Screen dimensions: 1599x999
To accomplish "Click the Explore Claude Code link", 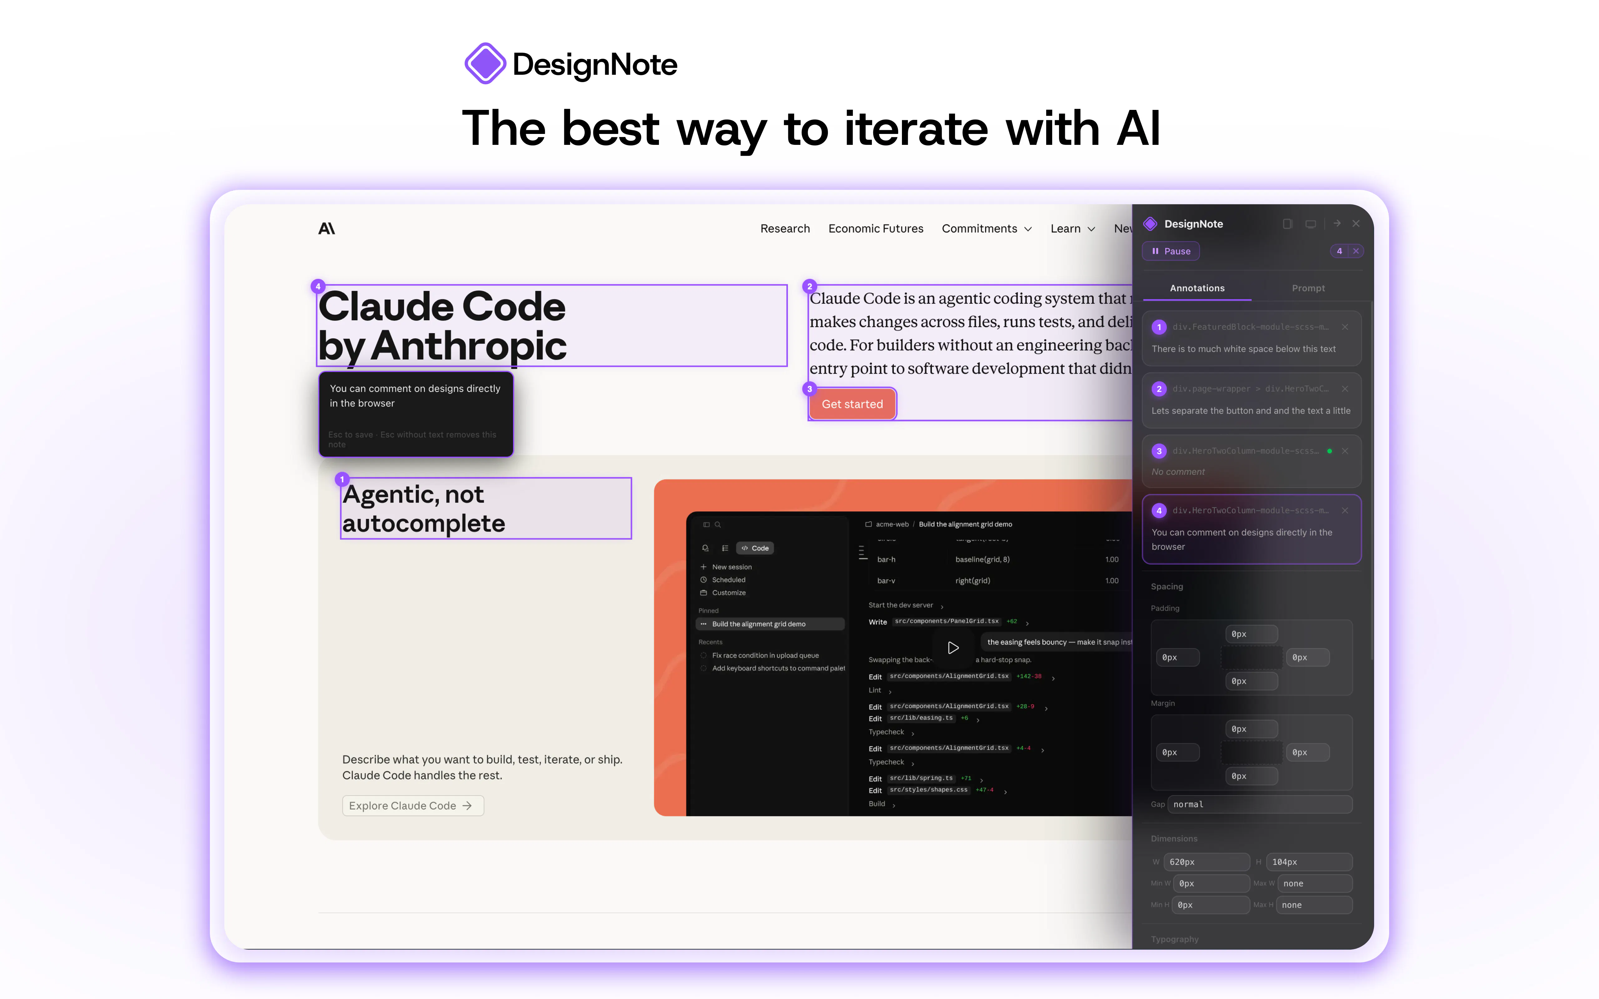I will 413,806.
